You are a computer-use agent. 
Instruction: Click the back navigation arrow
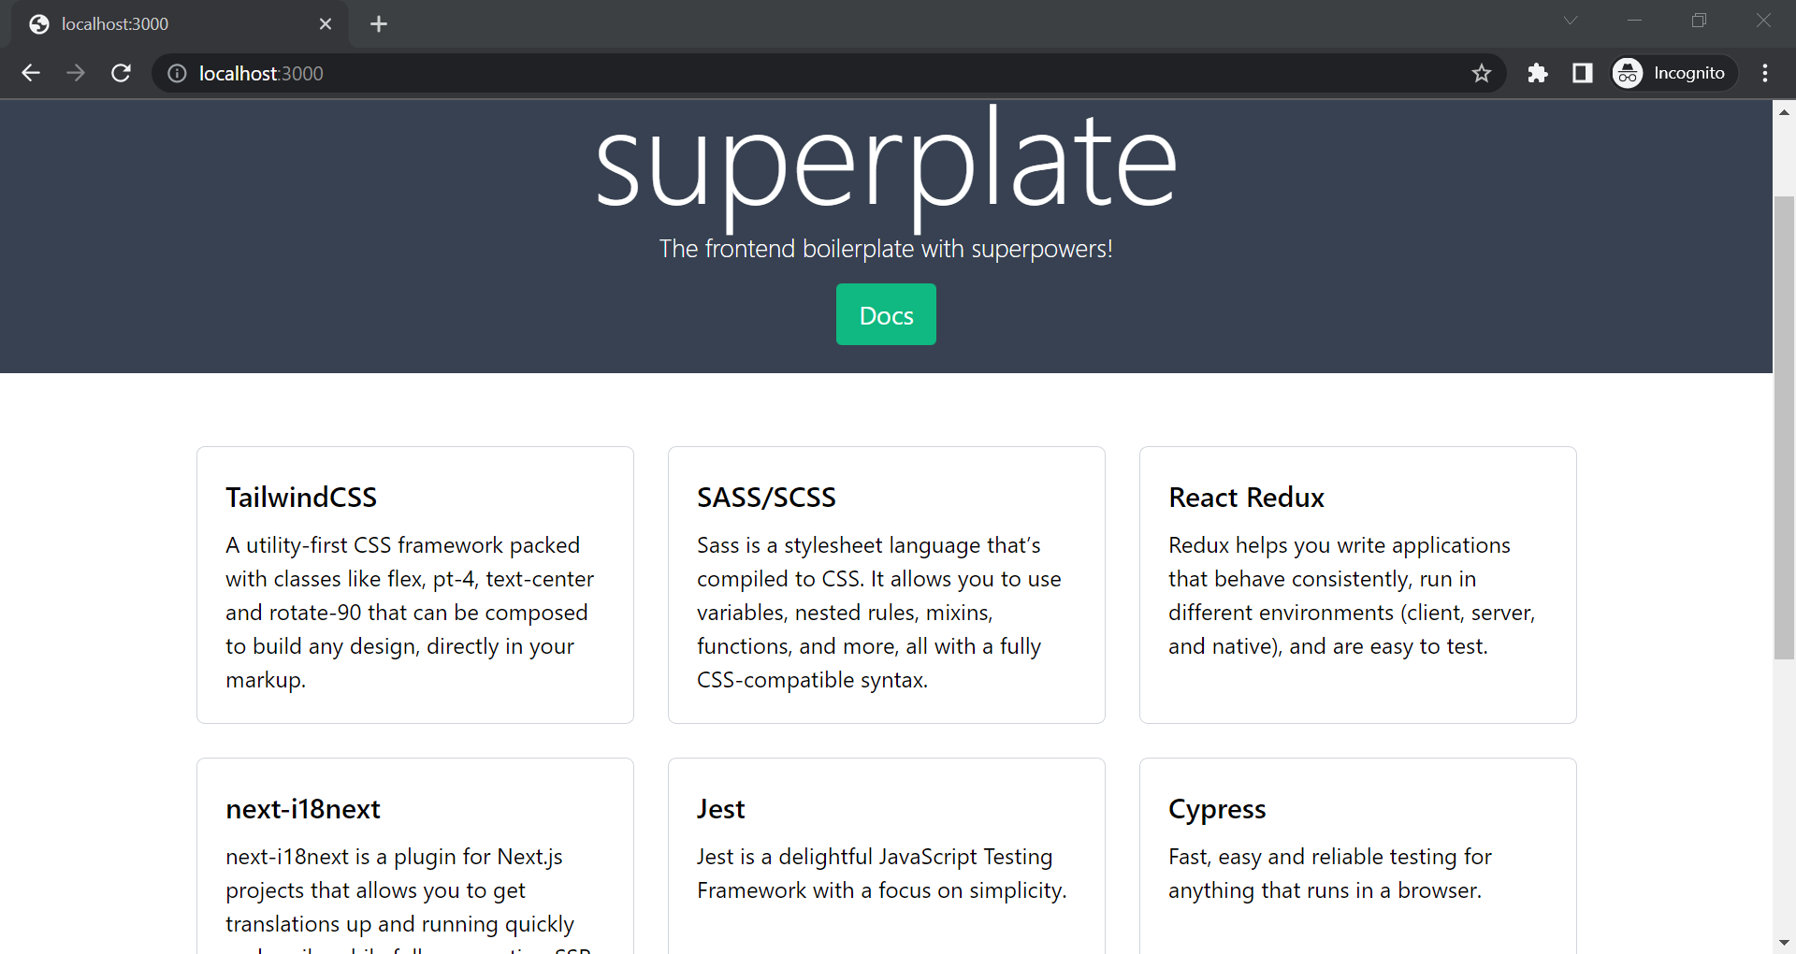(x=31, y=73)
